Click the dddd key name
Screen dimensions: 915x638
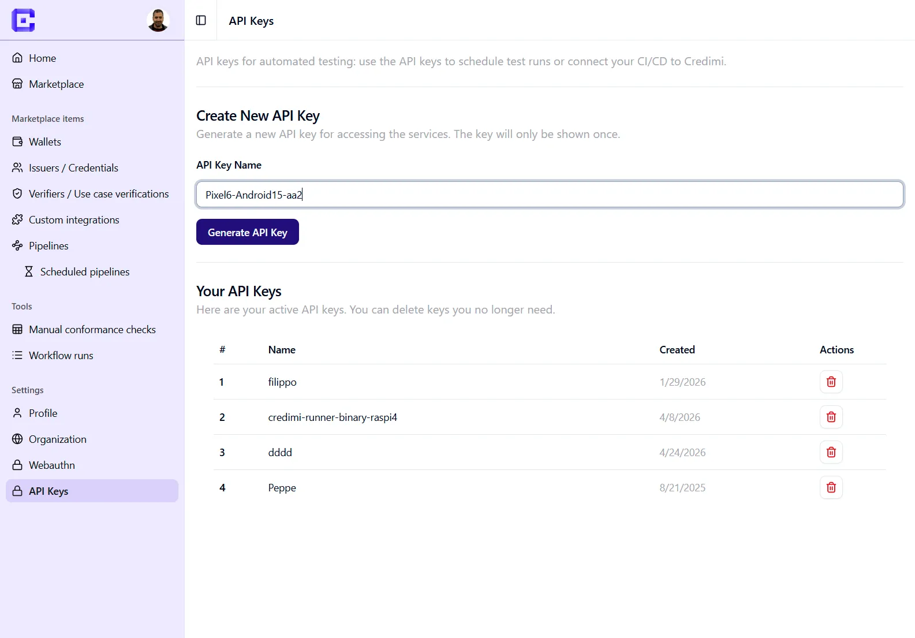[280, 452]
